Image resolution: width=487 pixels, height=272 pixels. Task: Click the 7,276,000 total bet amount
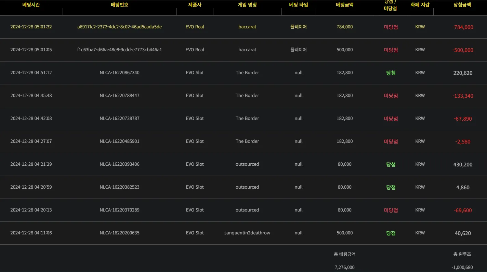(345, 267)
